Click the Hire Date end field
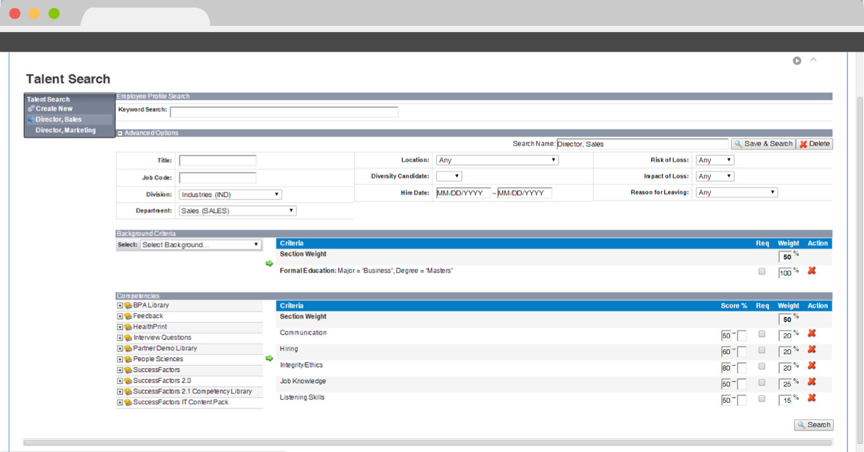 pos(525,193)
